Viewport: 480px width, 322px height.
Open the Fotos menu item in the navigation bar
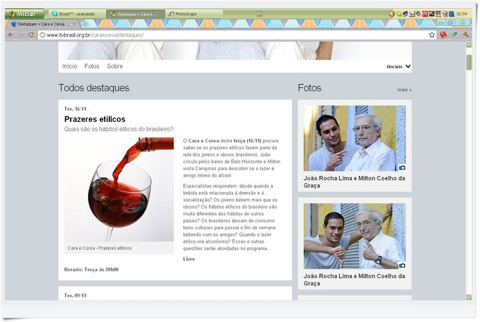click(92, 66)
